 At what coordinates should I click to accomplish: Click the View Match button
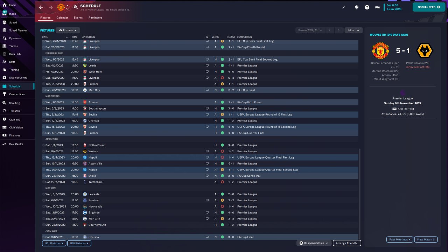coord(426,240)
